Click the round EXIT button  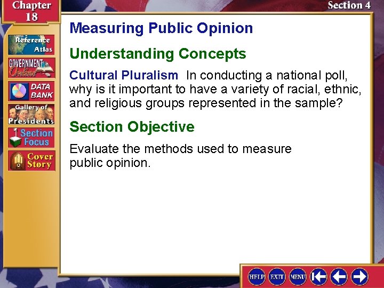click(277, 277)
